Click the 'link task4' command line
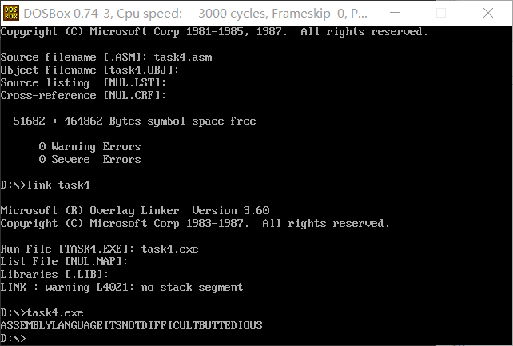This screenshot has height=346, width=513. point(58,185)
